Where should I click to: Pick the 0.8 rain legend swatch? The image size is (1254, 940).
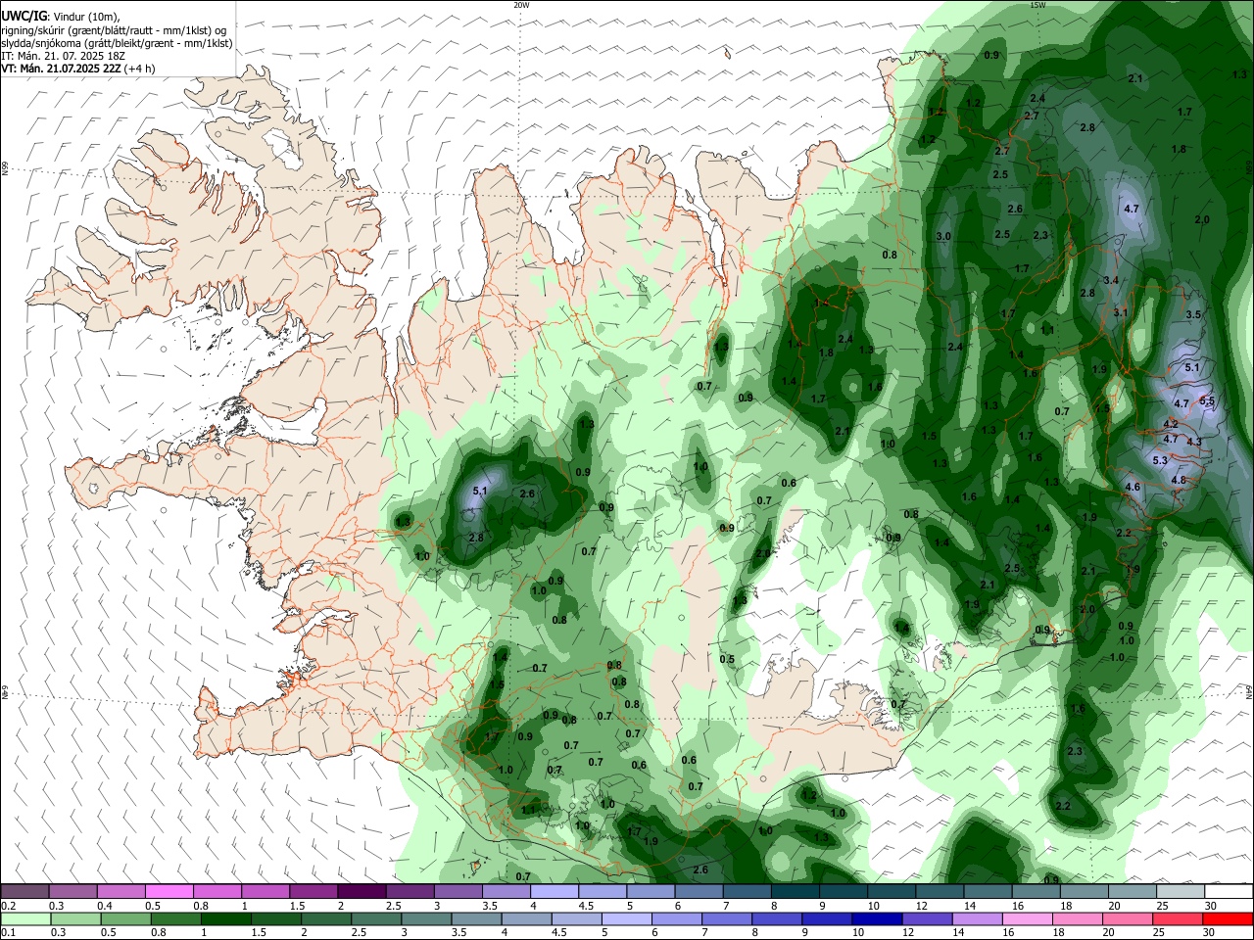[175, 918]
